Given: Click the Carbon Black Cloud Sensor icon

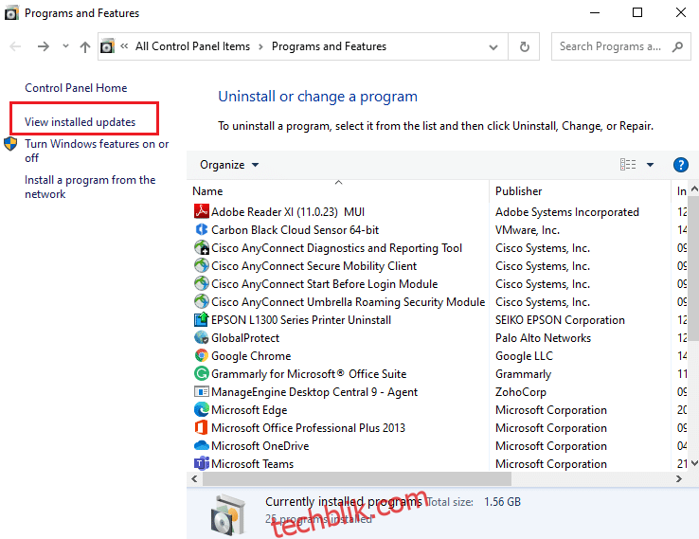Looking at the screenshot, I should coord(202,229).
